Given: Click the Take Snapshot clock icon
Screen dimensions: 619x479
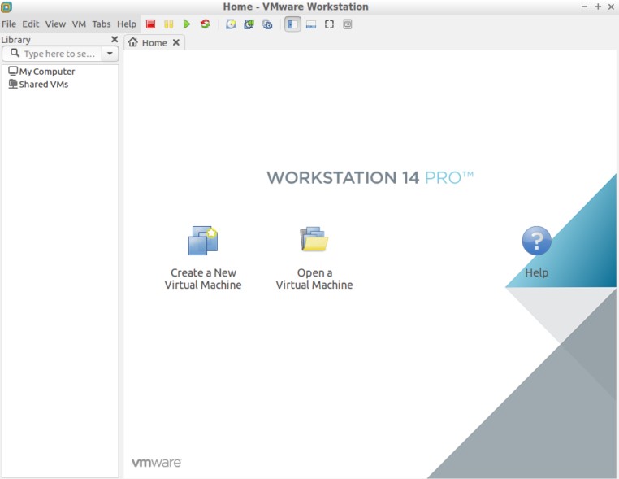Looking at the screenshot, I should tap(231, 24).
